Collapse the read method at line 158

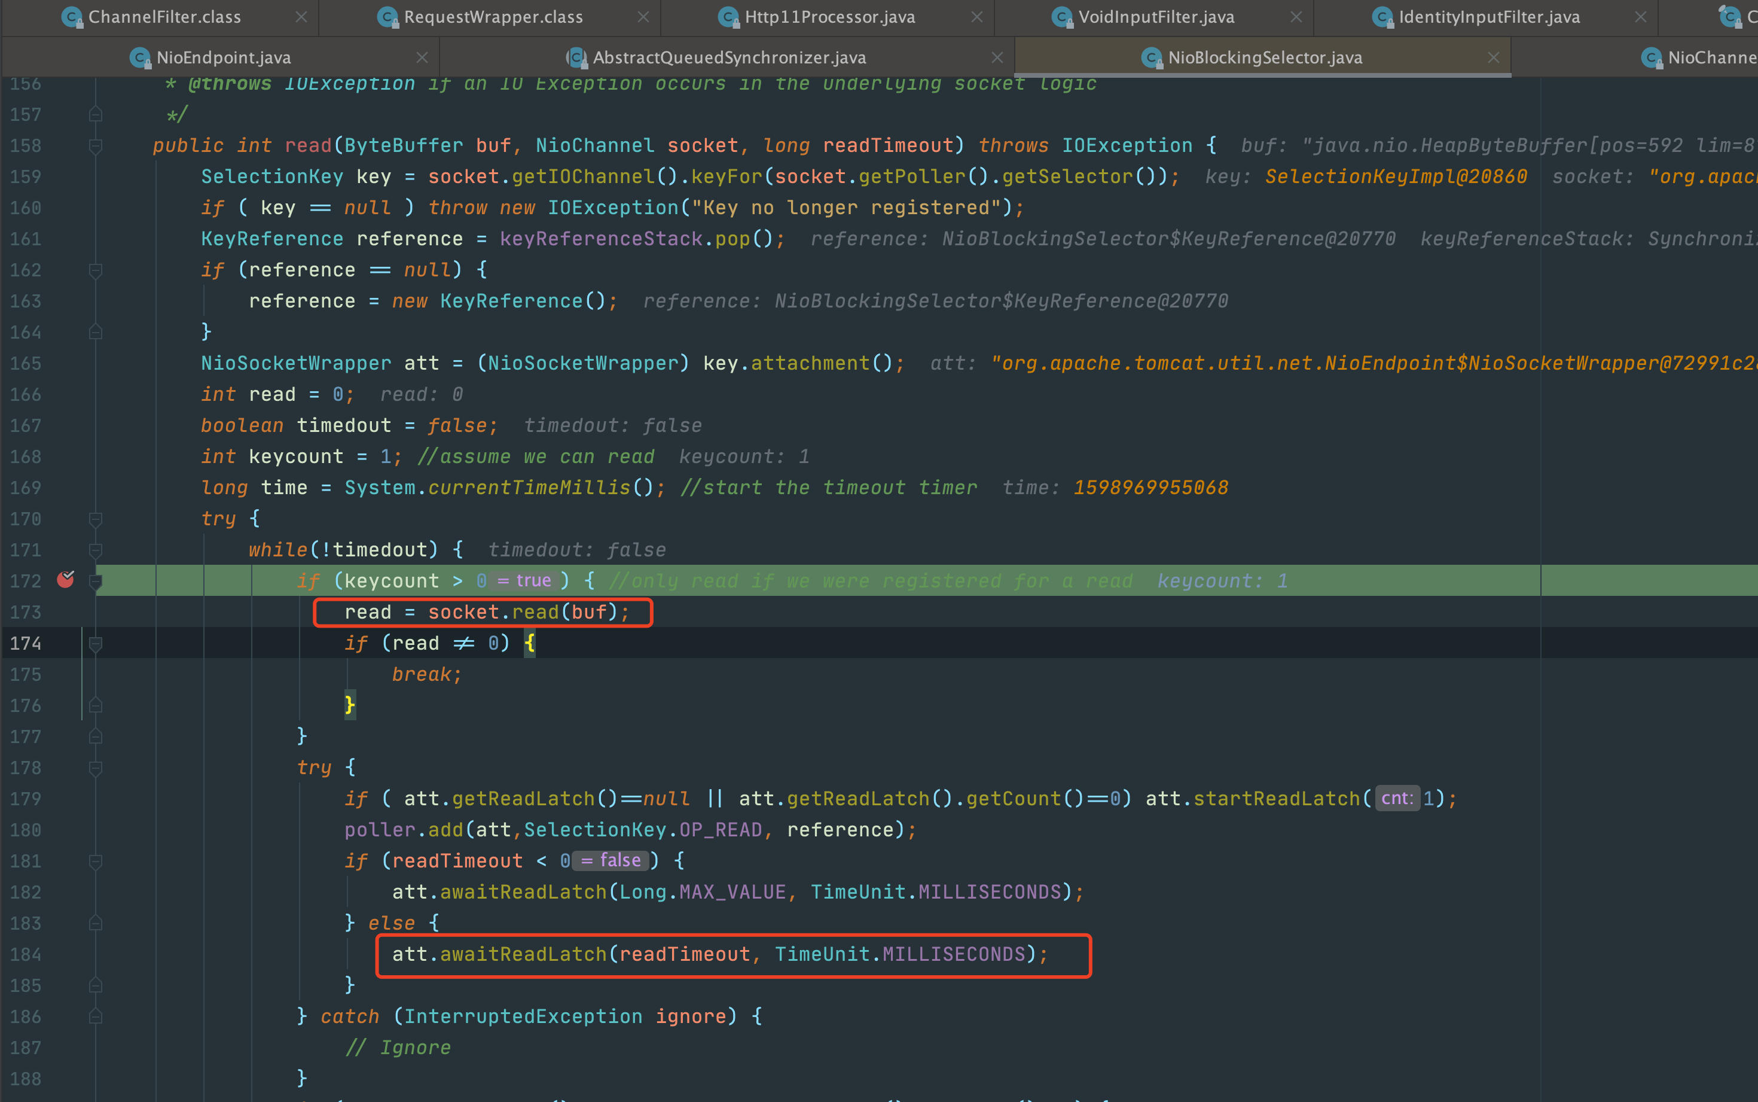pos(96,146)
